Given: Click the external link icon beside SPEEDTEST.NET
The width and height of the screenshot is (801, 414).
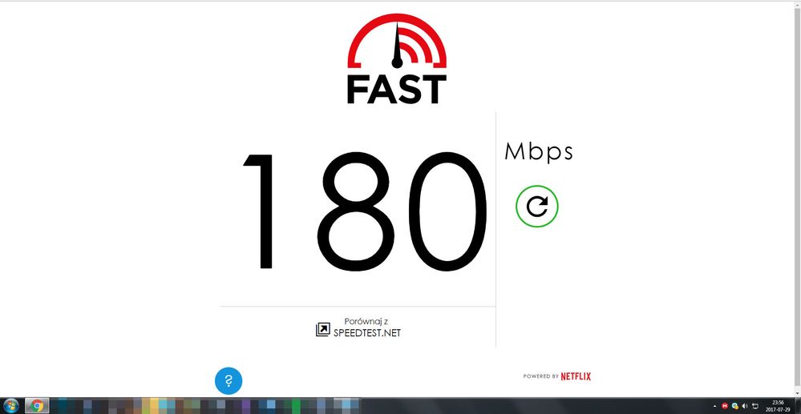Looking at the screenshot, I should [x=323, y=330].
